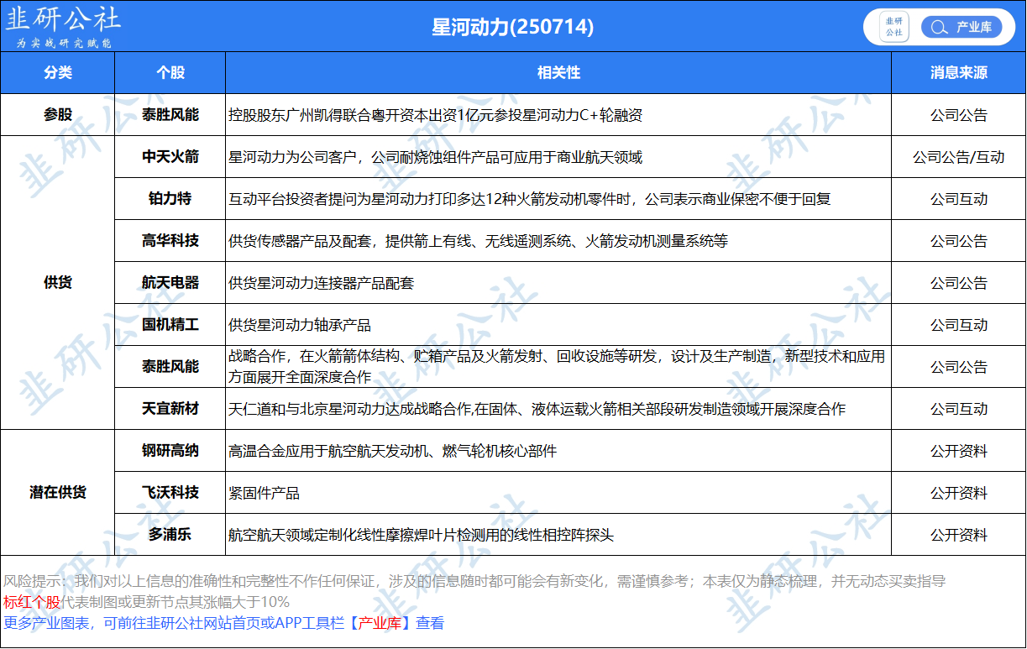The image size is (1027, 649).
Task: Click the small 韭研公社 square badge icon
Action: pos(893,27)
